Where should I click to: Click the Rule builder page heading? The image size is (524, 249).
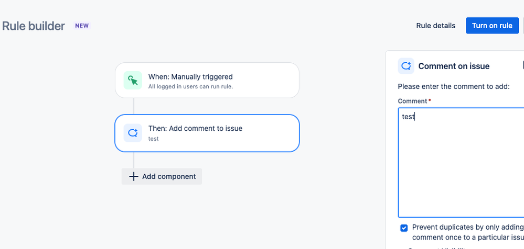[x=34, y=26]
